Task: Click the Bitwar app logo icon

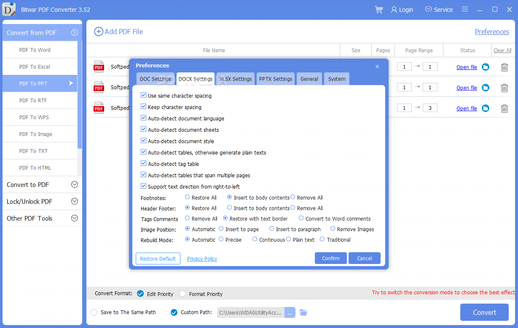Action: pos(9,9)
